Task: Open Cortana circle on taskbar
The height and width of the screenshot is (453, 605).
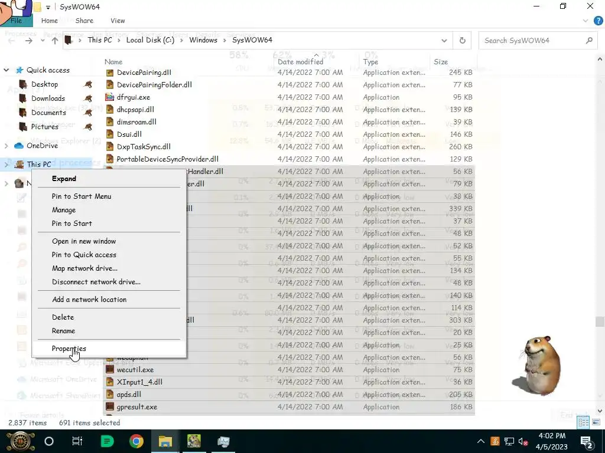Action: (49, 441)
